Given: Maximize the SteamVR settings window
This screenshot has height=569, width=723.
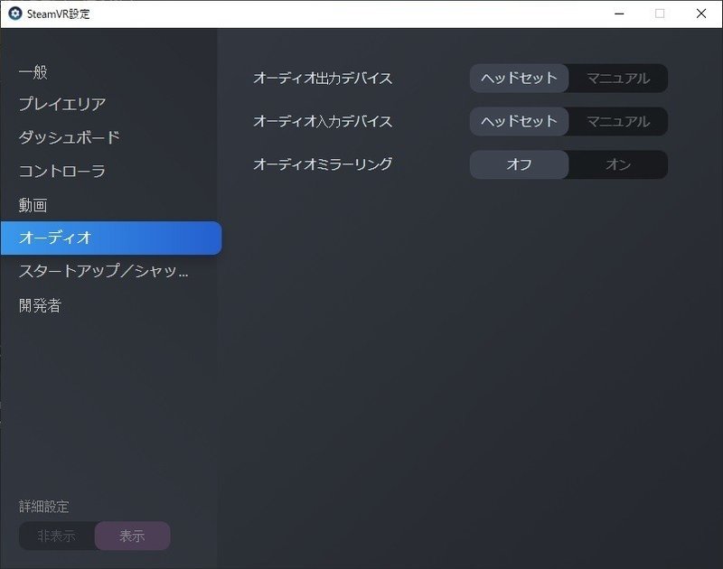Looking at the screenshot, I should (660, 14).
